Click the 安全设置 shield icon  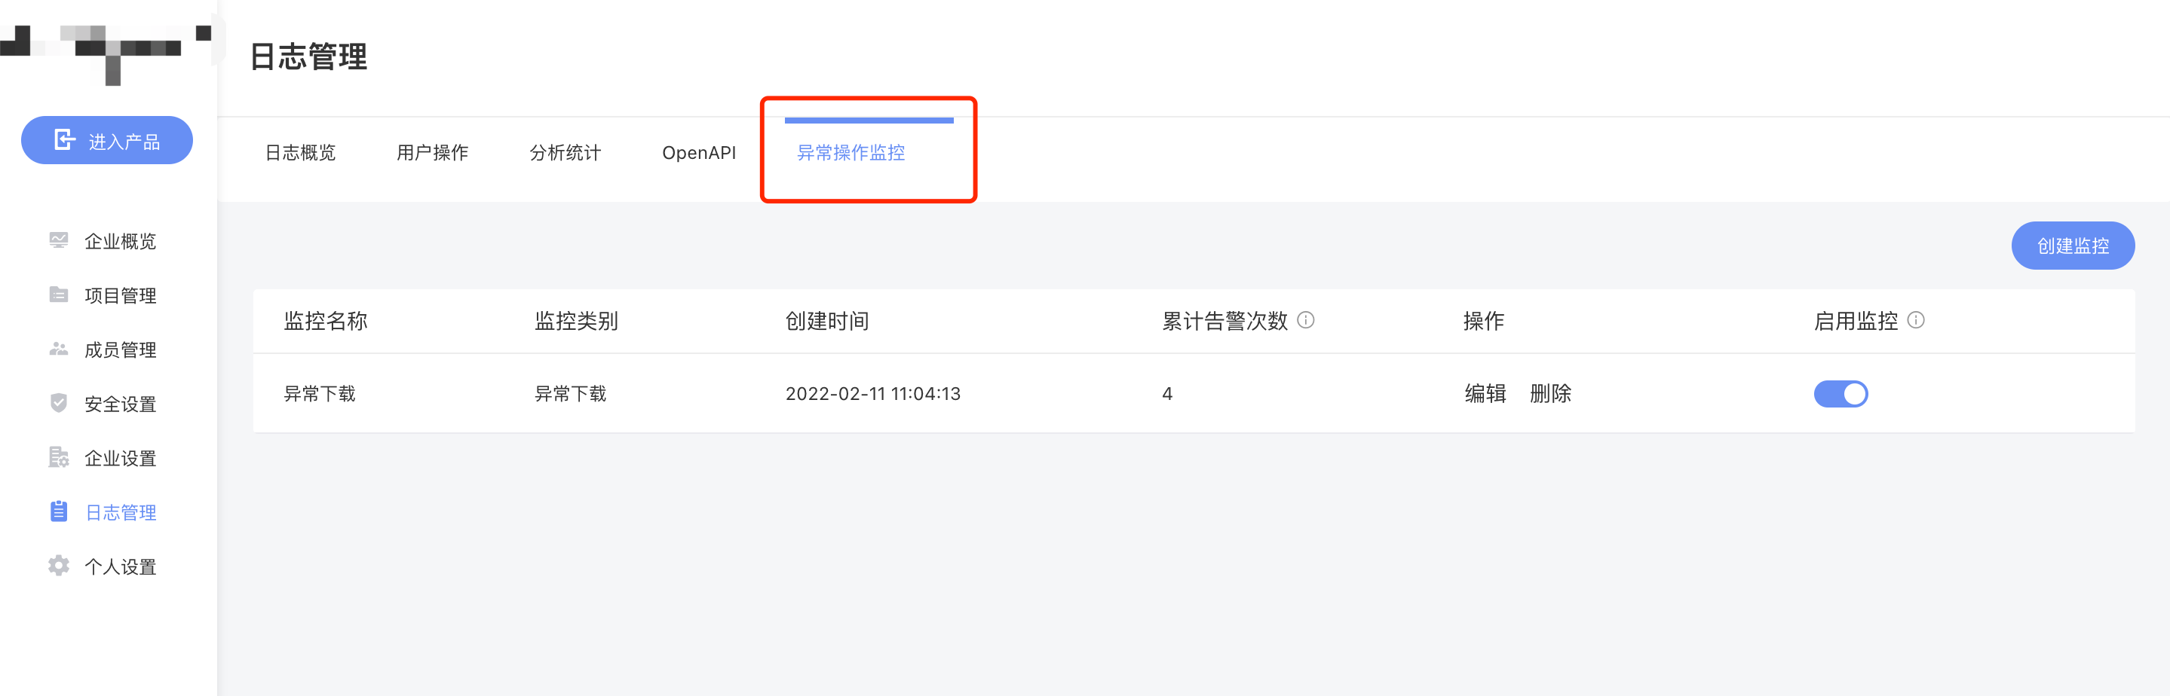tap(58, 403)
